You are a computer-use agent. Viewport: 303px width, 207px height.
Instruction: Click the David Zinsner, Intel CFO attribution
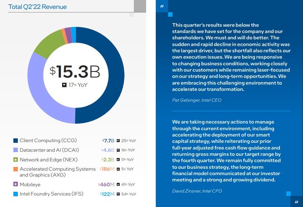tap(197, 191)
